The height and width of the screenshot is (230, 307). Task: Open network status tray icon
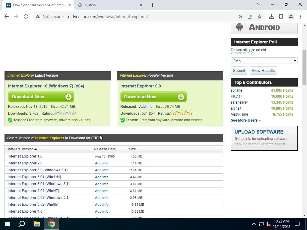tap(261, 224)
